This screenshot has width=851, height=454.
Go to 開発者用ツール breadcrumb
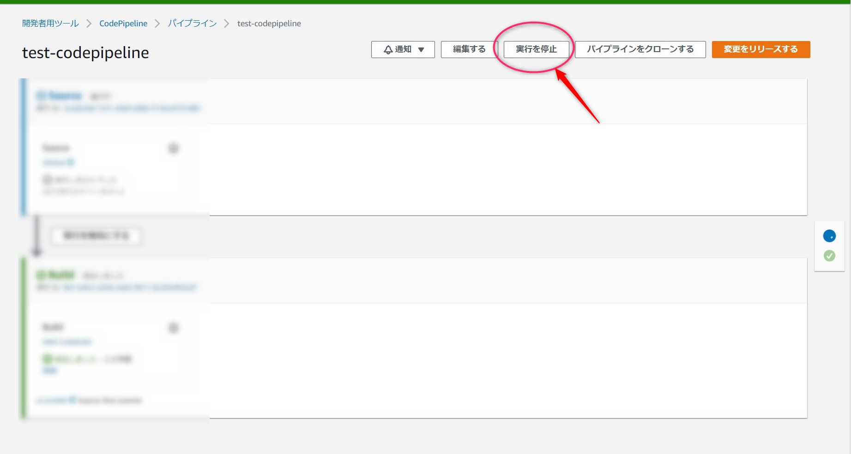coord(50,24)
